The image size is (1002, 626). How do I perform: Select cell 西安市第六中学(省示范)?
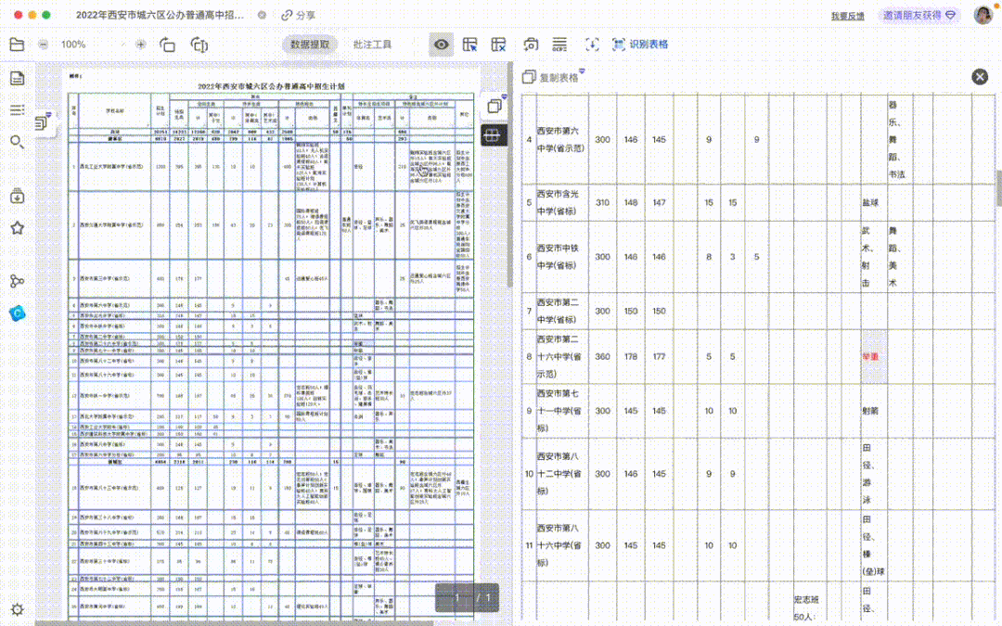(x=561, y=139)
